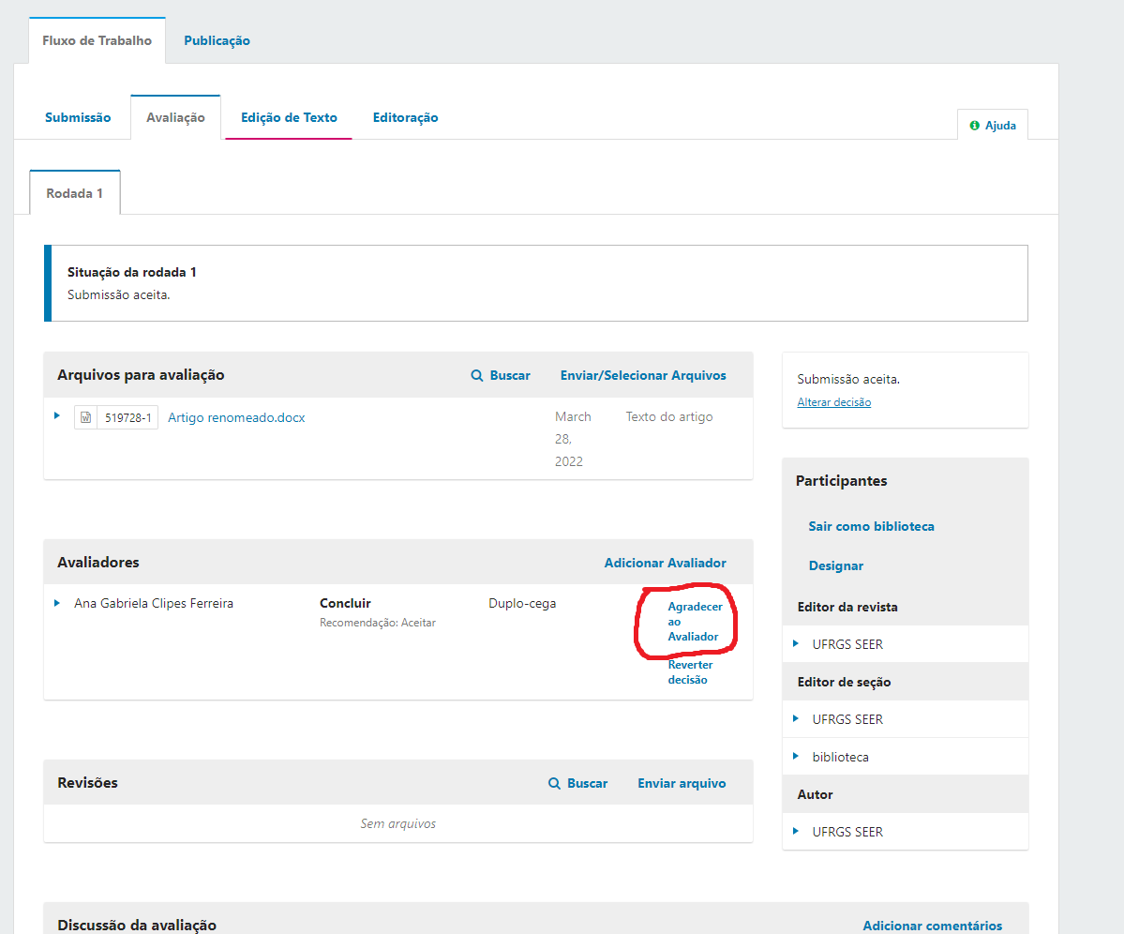
Task: Click the Situação da rodada 1 heading
Action: [132, 272]
